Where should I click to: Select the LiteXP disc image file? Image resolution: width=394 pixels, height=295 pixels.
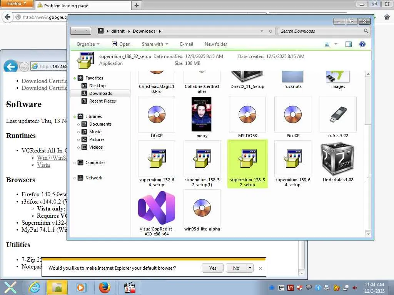[x=157, y=118]
